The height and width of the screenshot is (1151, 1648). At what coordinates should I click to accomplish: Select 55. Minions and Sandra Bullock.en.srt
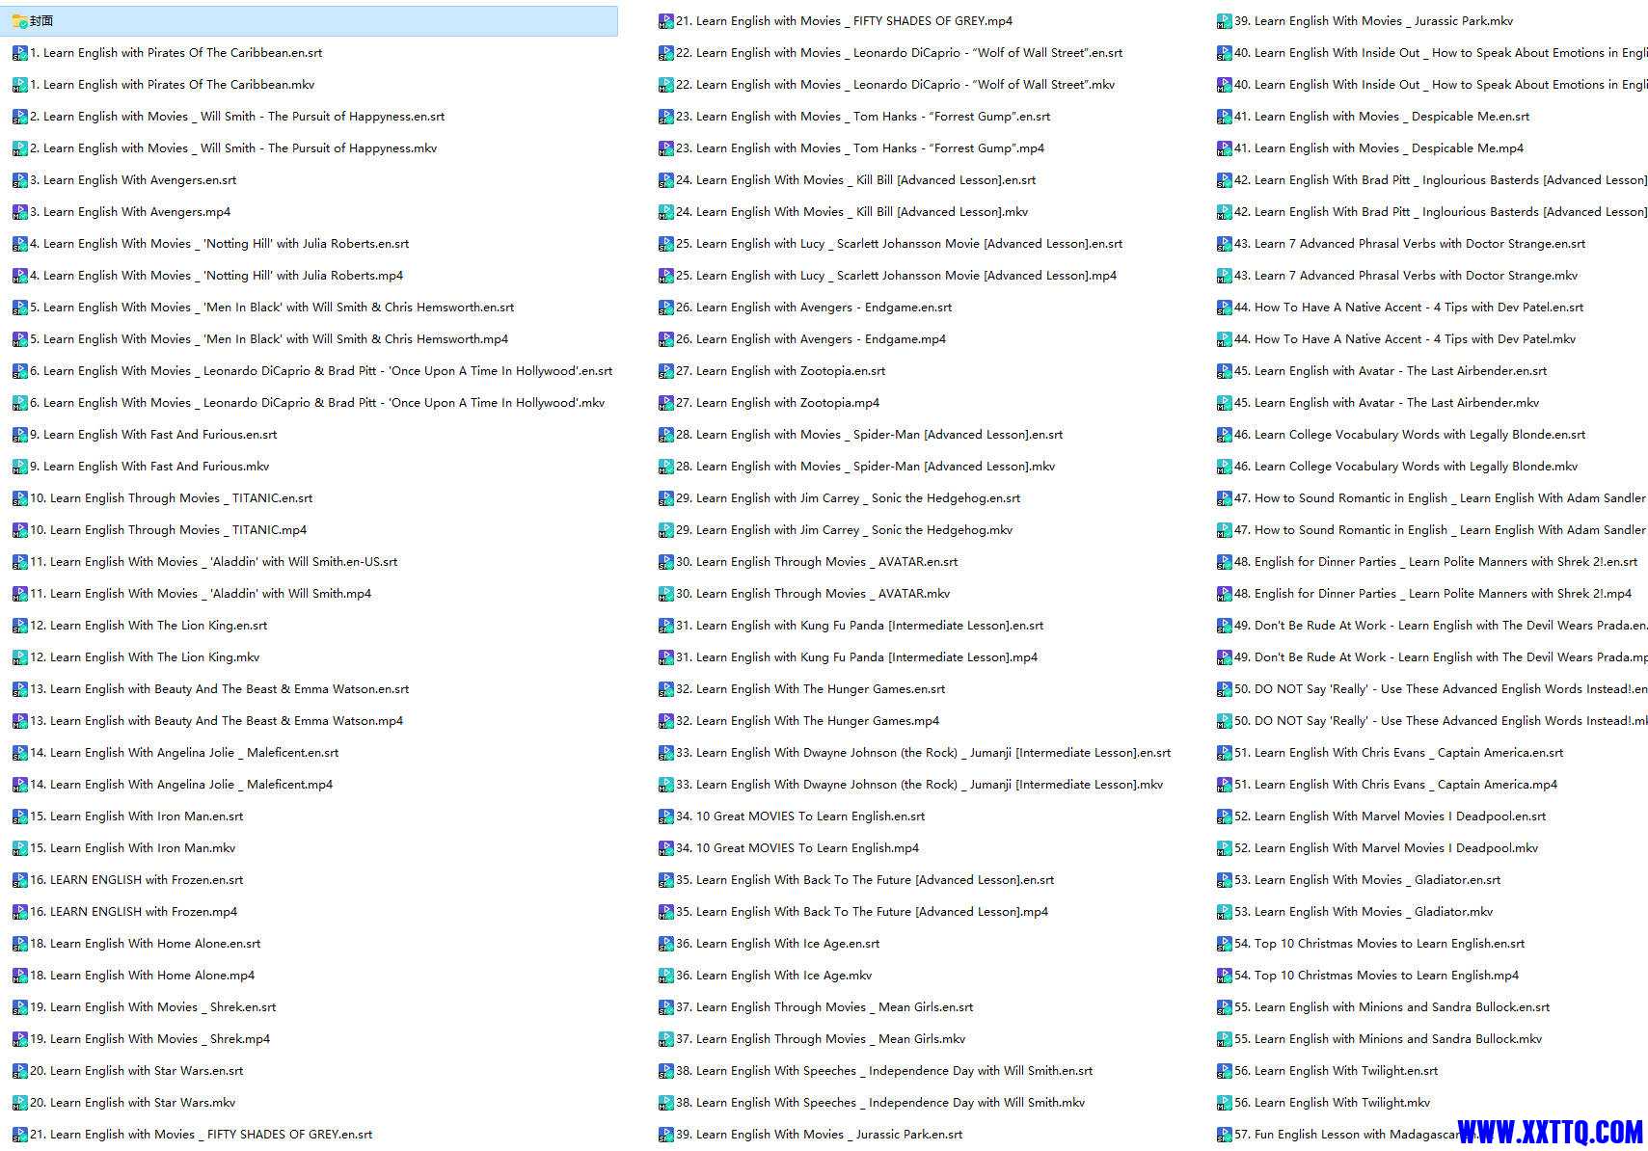point(1392,1006)
